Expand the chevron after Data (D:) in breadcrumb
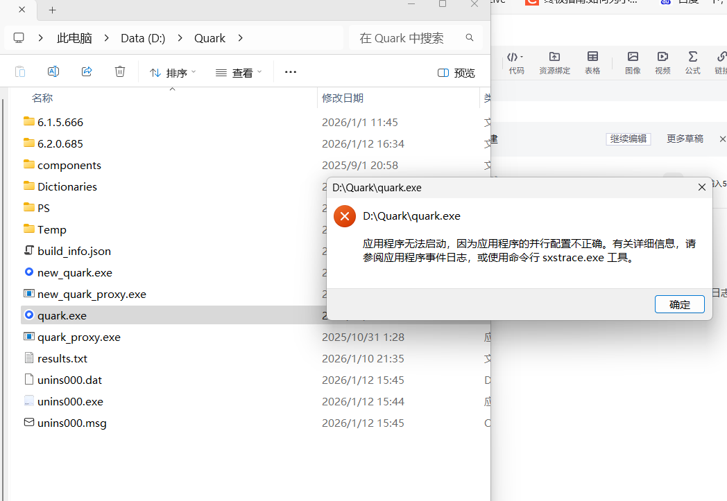The width and height of the screenshot is (727, 501). (x=180, y=38)
